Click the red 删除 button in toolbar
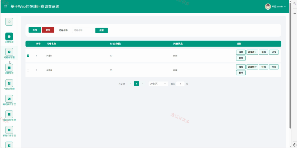Image resolution: width=297 pixels, height=148 pixels. point(48,30)
